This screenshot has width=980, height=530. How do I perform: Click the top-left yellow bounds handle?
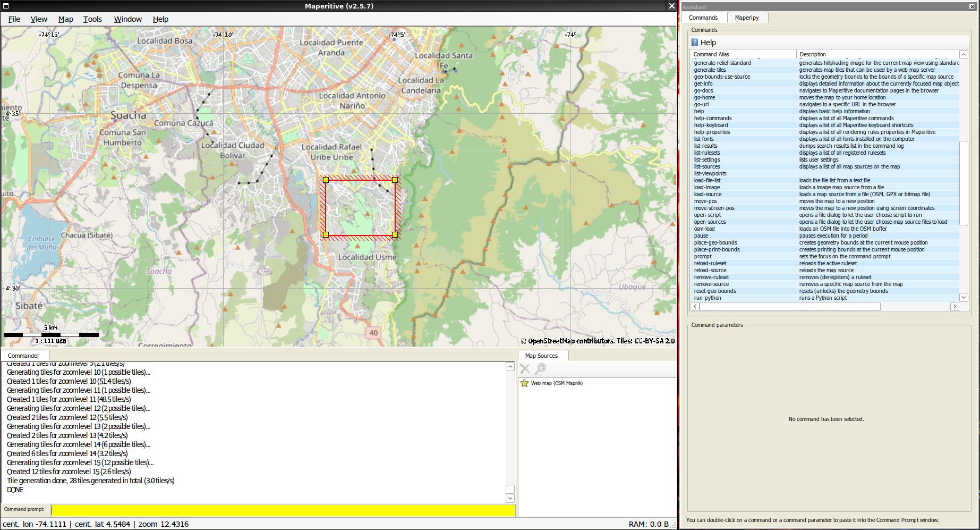coord(326,180)
